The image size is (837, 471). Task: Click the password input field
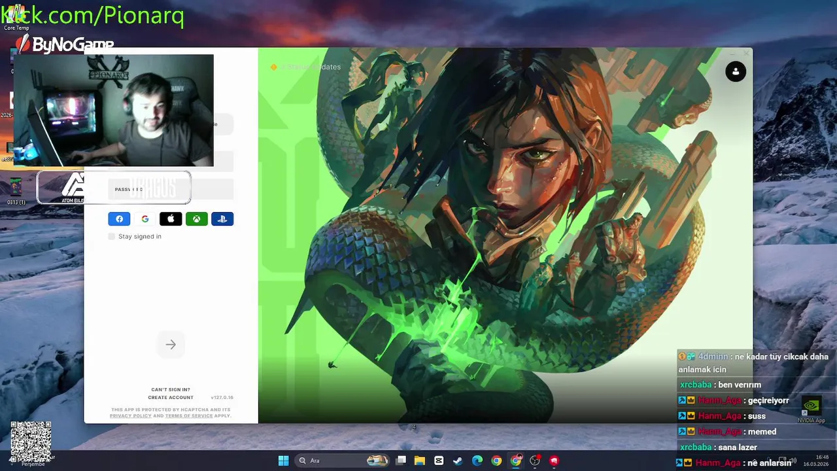click(171, 189)
